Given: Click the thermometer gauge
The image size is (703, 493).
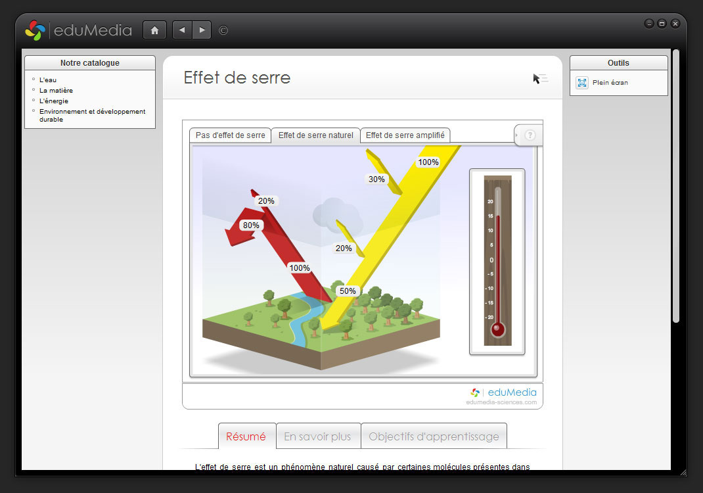Looking at the screenshot, I should [x=497, y=262].
